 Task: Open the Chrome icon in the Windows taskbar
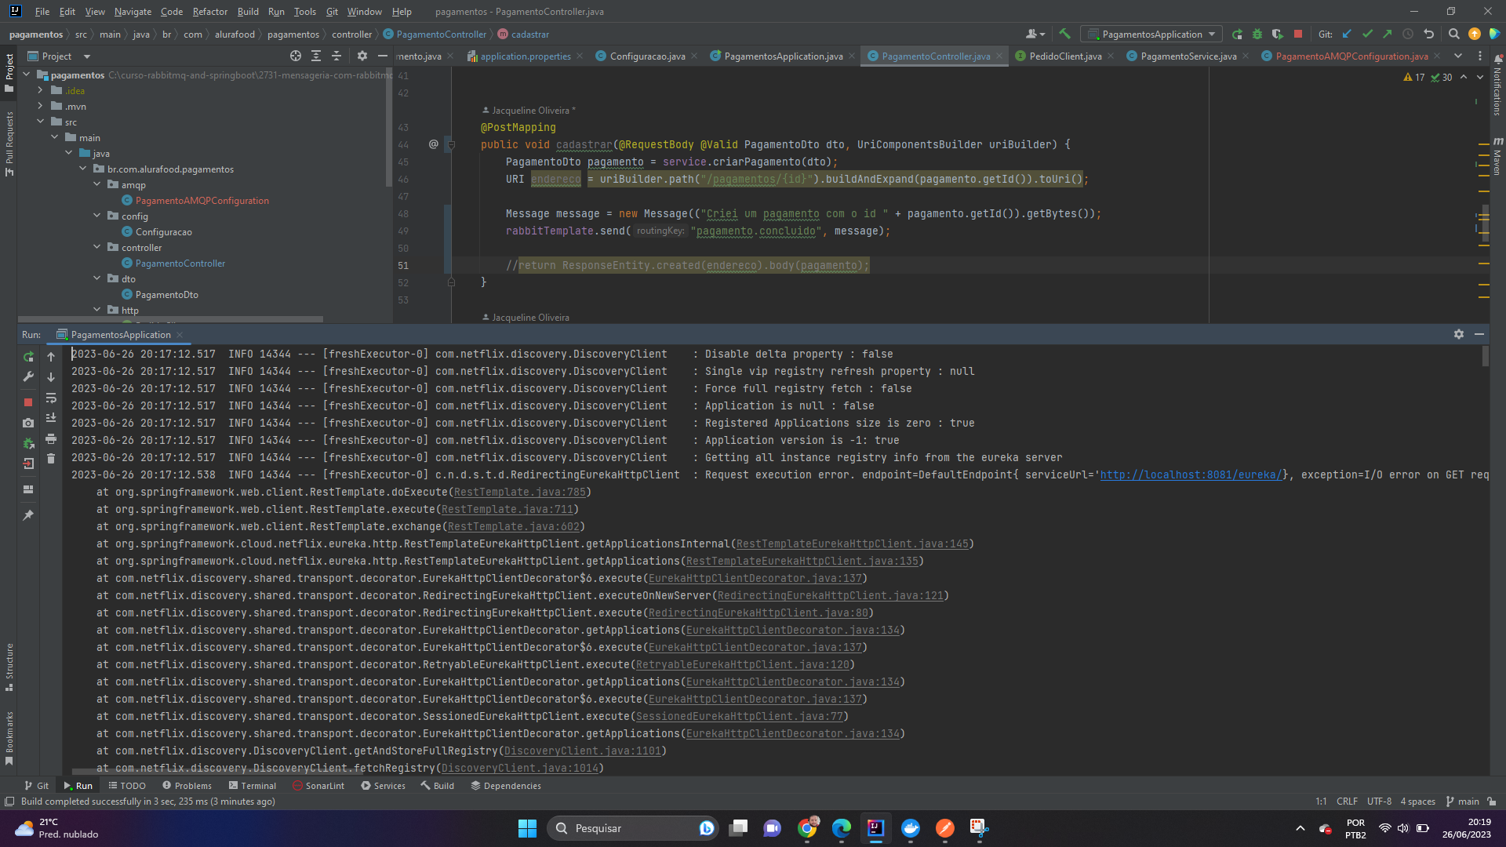(x=807, y=828)
